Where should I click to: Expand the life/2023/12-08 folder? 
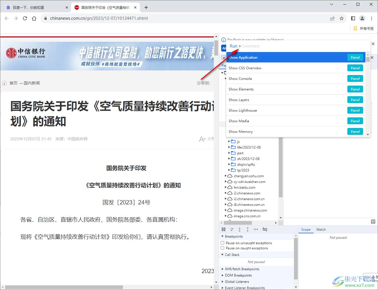click(x=229, y=147)
